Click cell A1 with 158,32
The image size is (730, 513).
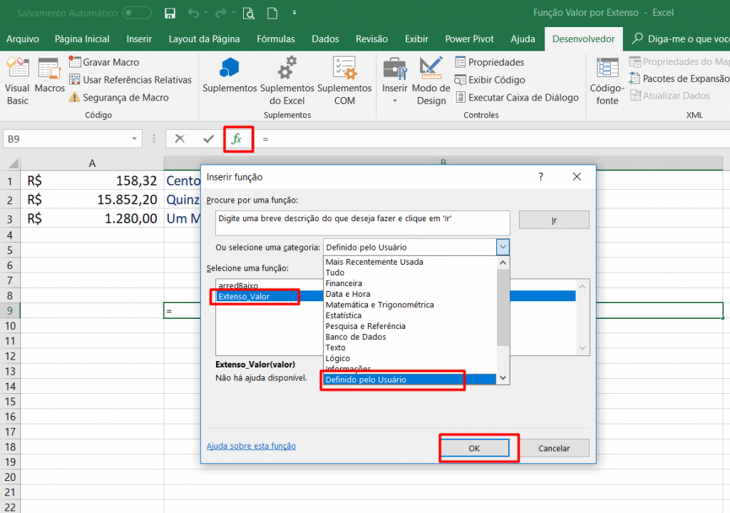coord(92,181)
